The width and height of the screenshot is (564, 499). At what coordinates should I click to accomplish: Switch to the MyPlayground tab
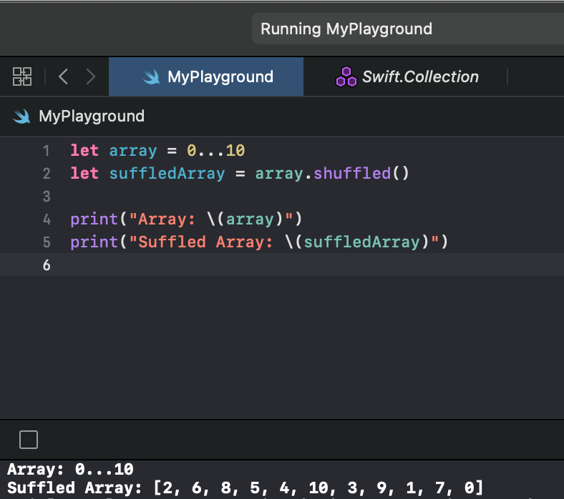click(206, 76)
